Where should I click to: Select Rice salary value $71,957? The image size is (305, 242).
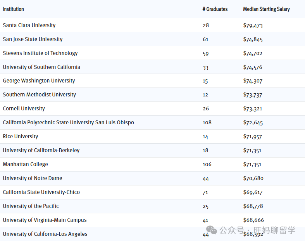[x=252, y=137]
